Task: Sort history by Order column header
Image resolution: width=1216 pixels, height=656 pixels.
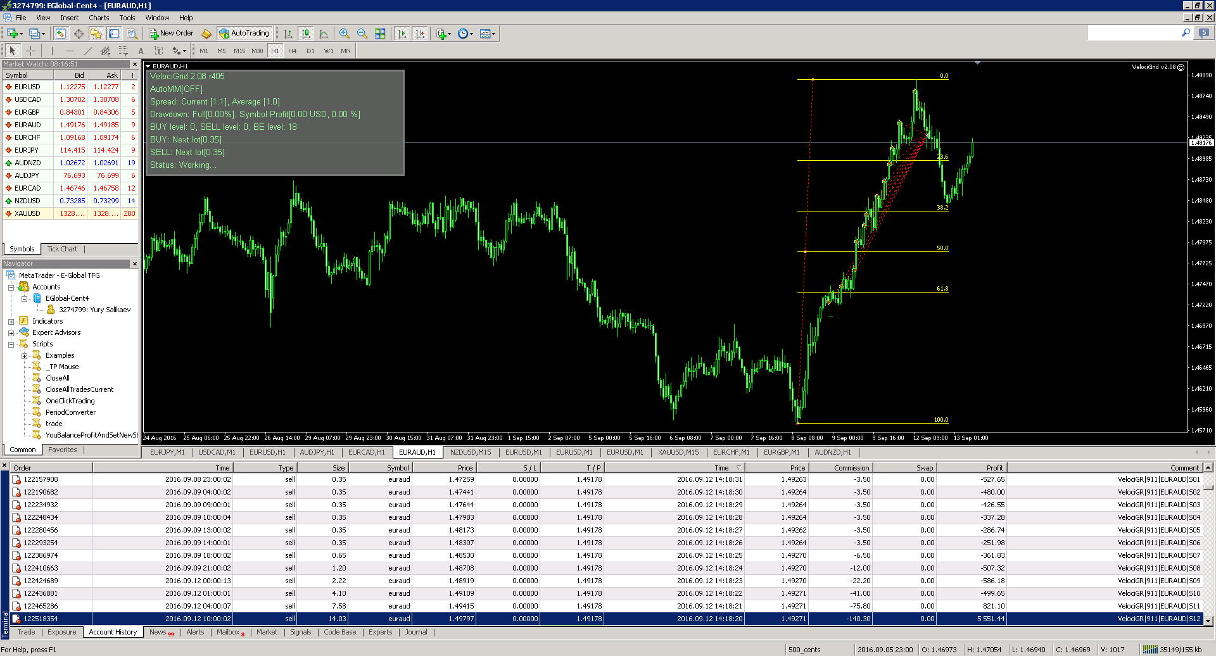Action: (x=52, y=468)
